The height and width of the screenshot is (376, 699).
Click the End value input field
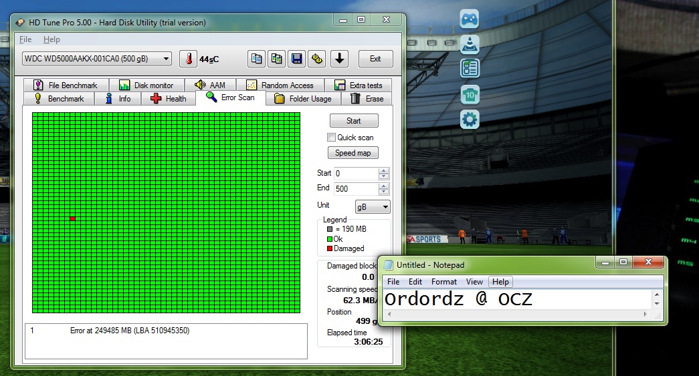[x=356, y=188]
